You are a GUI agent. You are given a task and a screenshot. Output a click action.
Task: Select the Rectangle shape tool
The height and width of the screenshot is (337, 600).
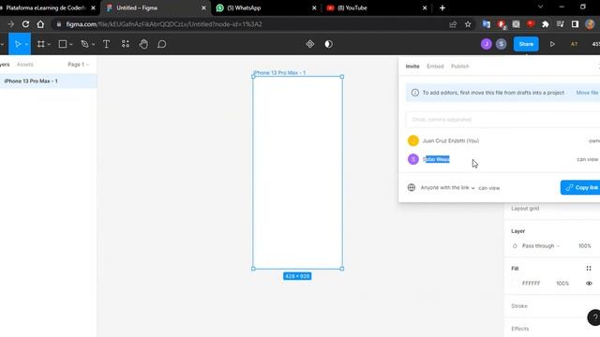point(63,44)
